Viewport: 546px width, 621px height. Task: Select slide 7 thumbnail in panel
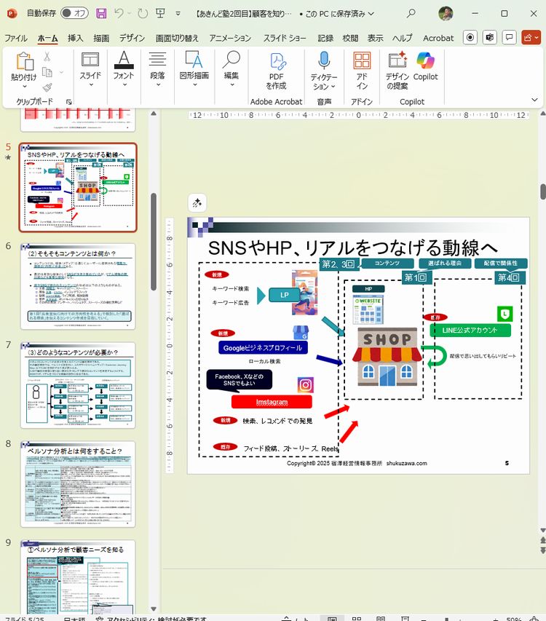pos(77,385)
